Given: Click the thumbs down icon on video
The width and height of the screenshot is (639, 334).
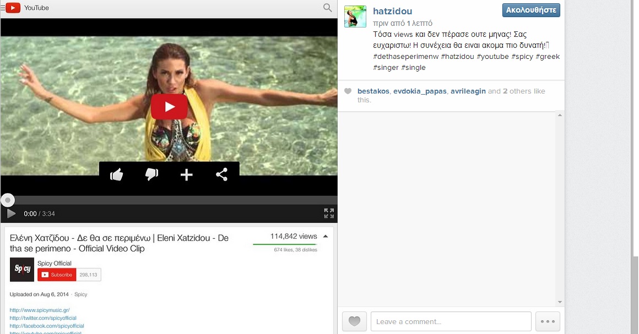Looking at the screenshot, I should tap(151, 174).
